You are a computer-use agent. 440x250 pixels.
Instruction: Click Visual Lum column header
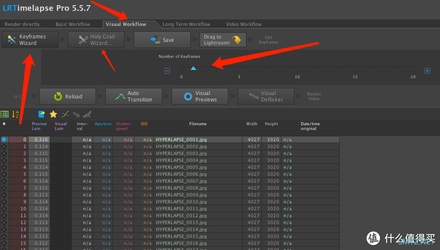[x=61, y=126]
